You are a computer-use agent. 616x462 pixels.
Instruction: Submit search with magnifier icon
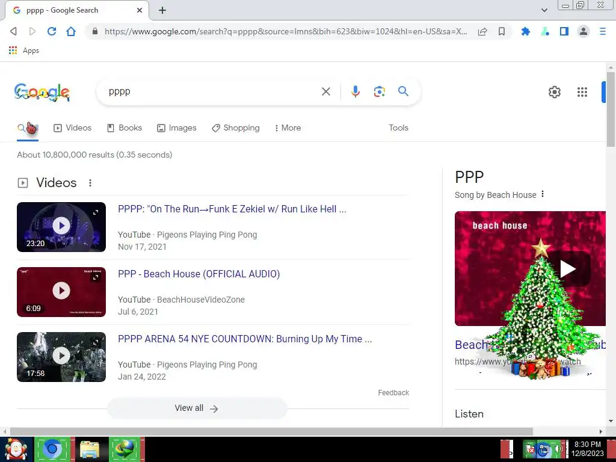coord(403,91)
